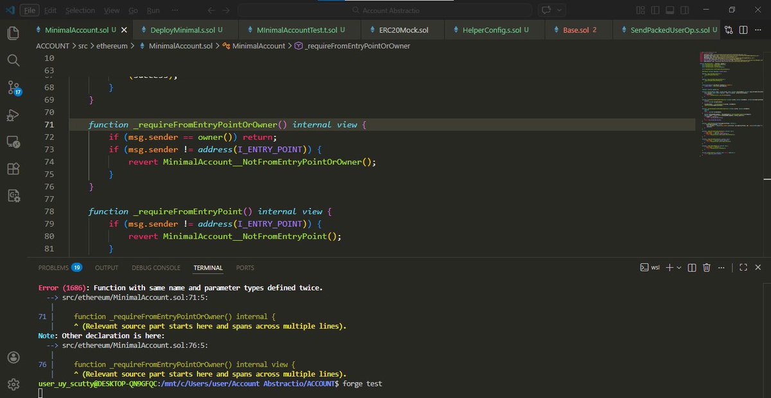Expand the ethereum breadcrumb segment
This screenshot has height=398, width=771.
(113, 46)
